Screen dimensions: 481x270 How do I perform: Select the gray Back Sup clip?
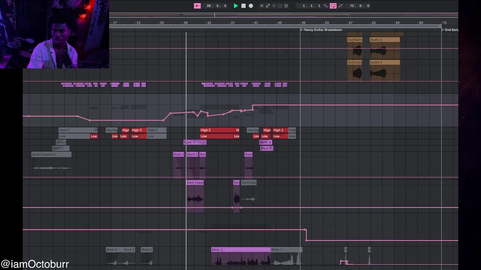[248, 183]
